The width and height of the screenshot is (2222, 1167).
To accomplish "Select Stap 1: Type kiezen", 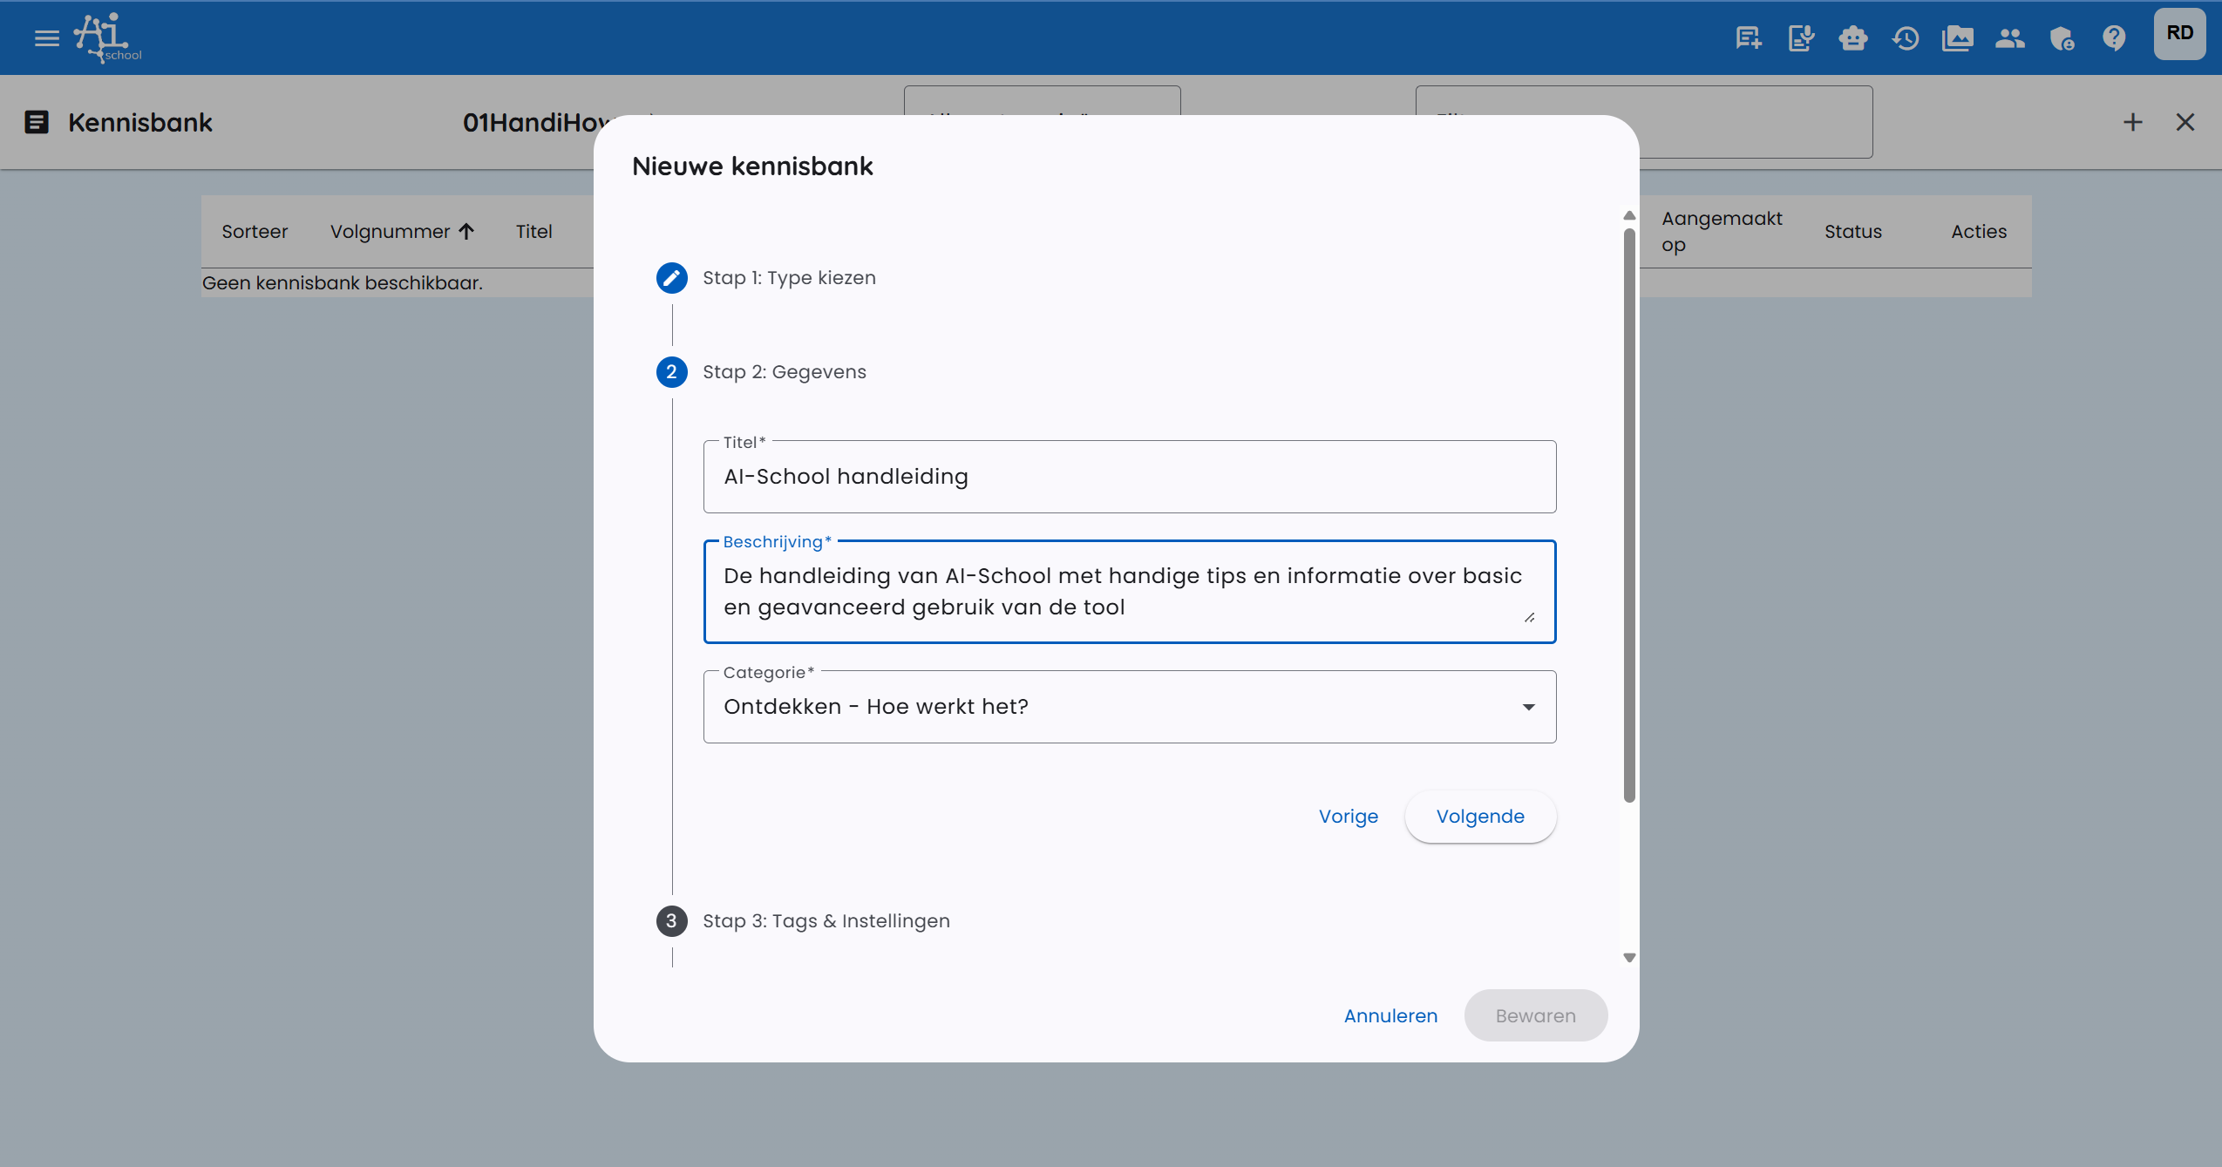I will (788, 277).
